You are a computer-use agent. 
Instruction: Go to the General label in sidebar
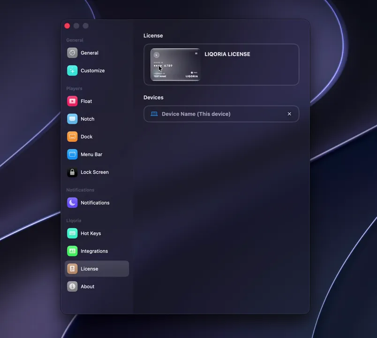coord(90,53)
